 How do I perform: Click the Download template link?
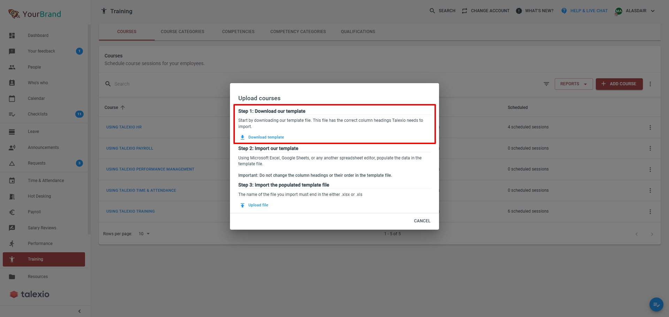[x=266, y=137]
